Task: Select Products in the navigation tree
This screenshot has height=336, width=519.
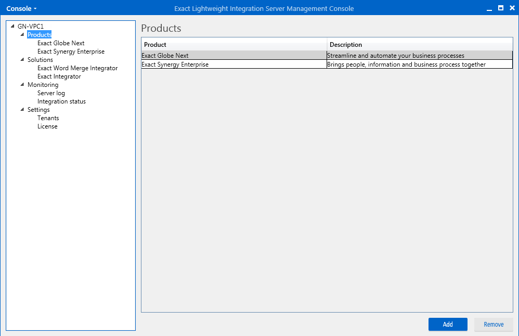Action: pos(40,35)
